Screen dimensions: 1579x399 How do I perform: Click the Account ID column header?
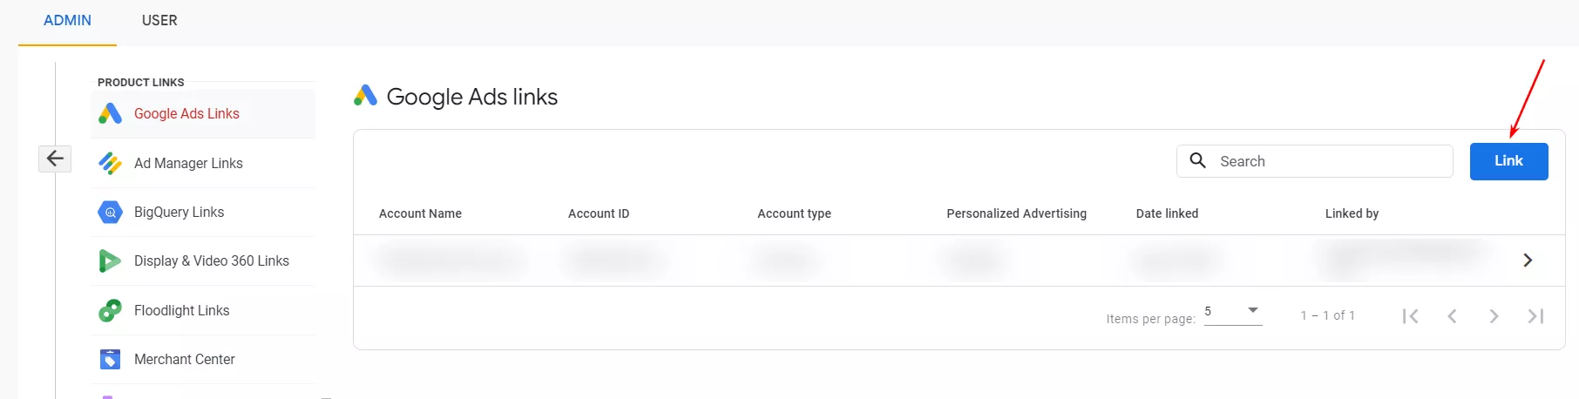[x=599, y=213]
